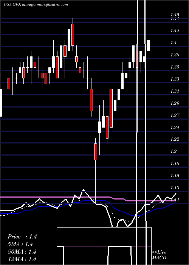Click the Price : 1.4 legend entry

coord(22,237)
